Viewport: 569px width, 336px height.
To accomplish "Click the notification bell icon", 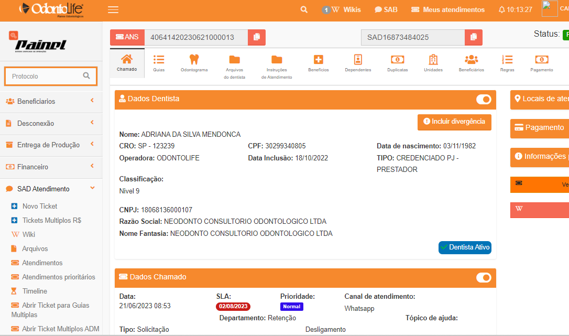I will click(x=502, y=10).
